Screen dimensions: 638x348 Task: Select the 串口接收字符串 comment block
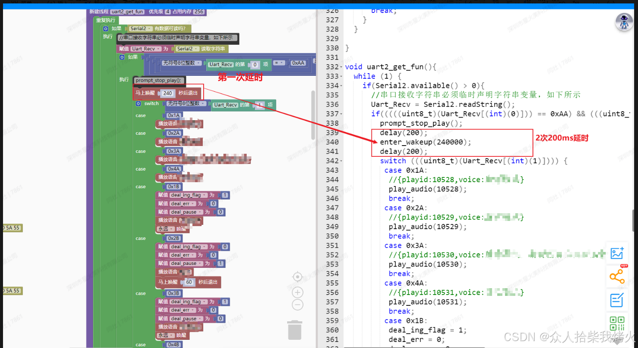[x=177, y=38]
